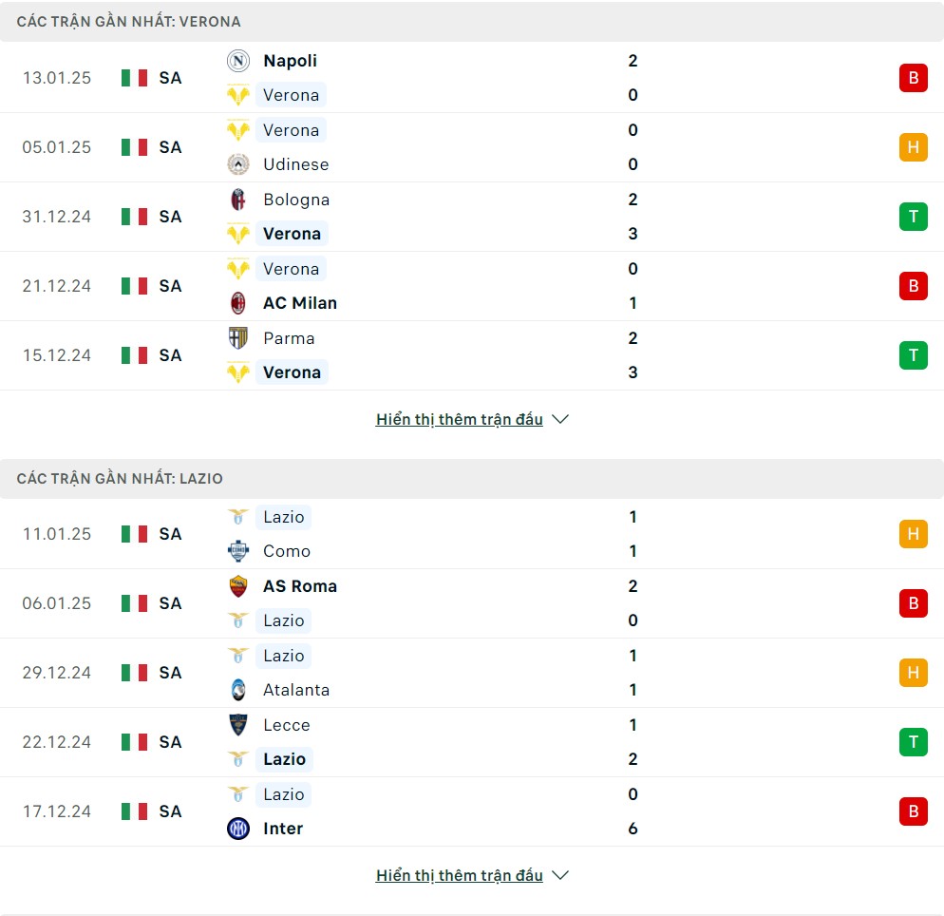Click the Parma club crest icon

pos(238,338)
